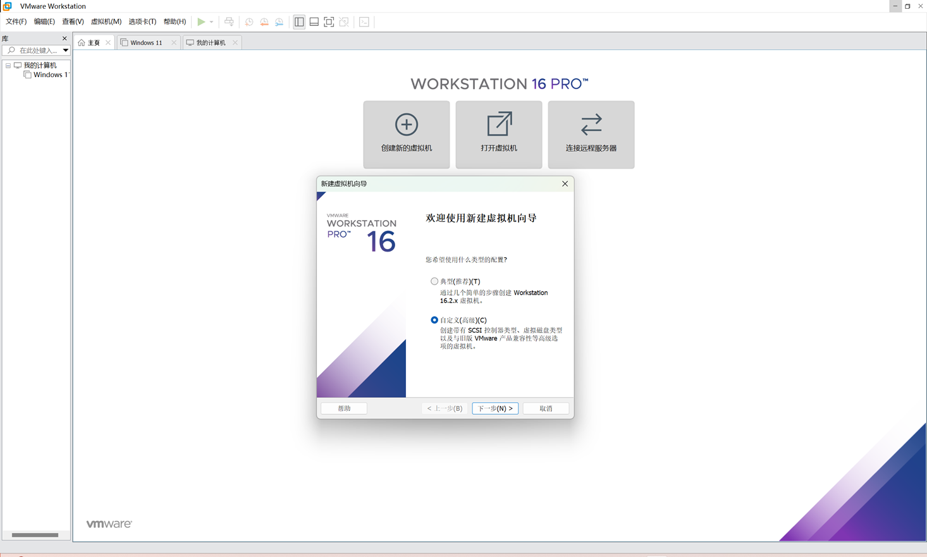This screenshot has height=557, width=927.
Task: Toggle the thumbnail bar view icon
Action: click(x=314, y=22)
